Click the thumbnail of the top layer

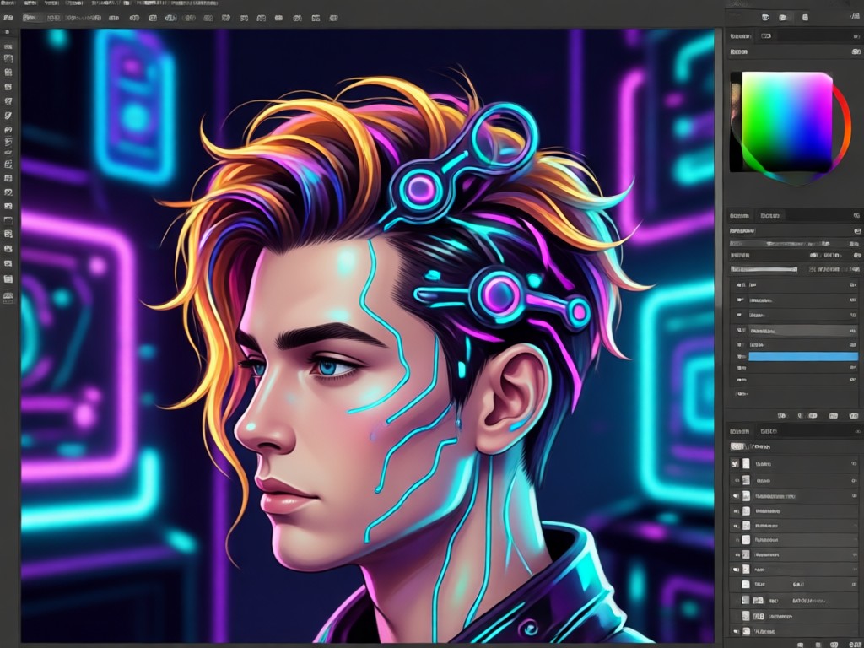(x=746, y=464)
